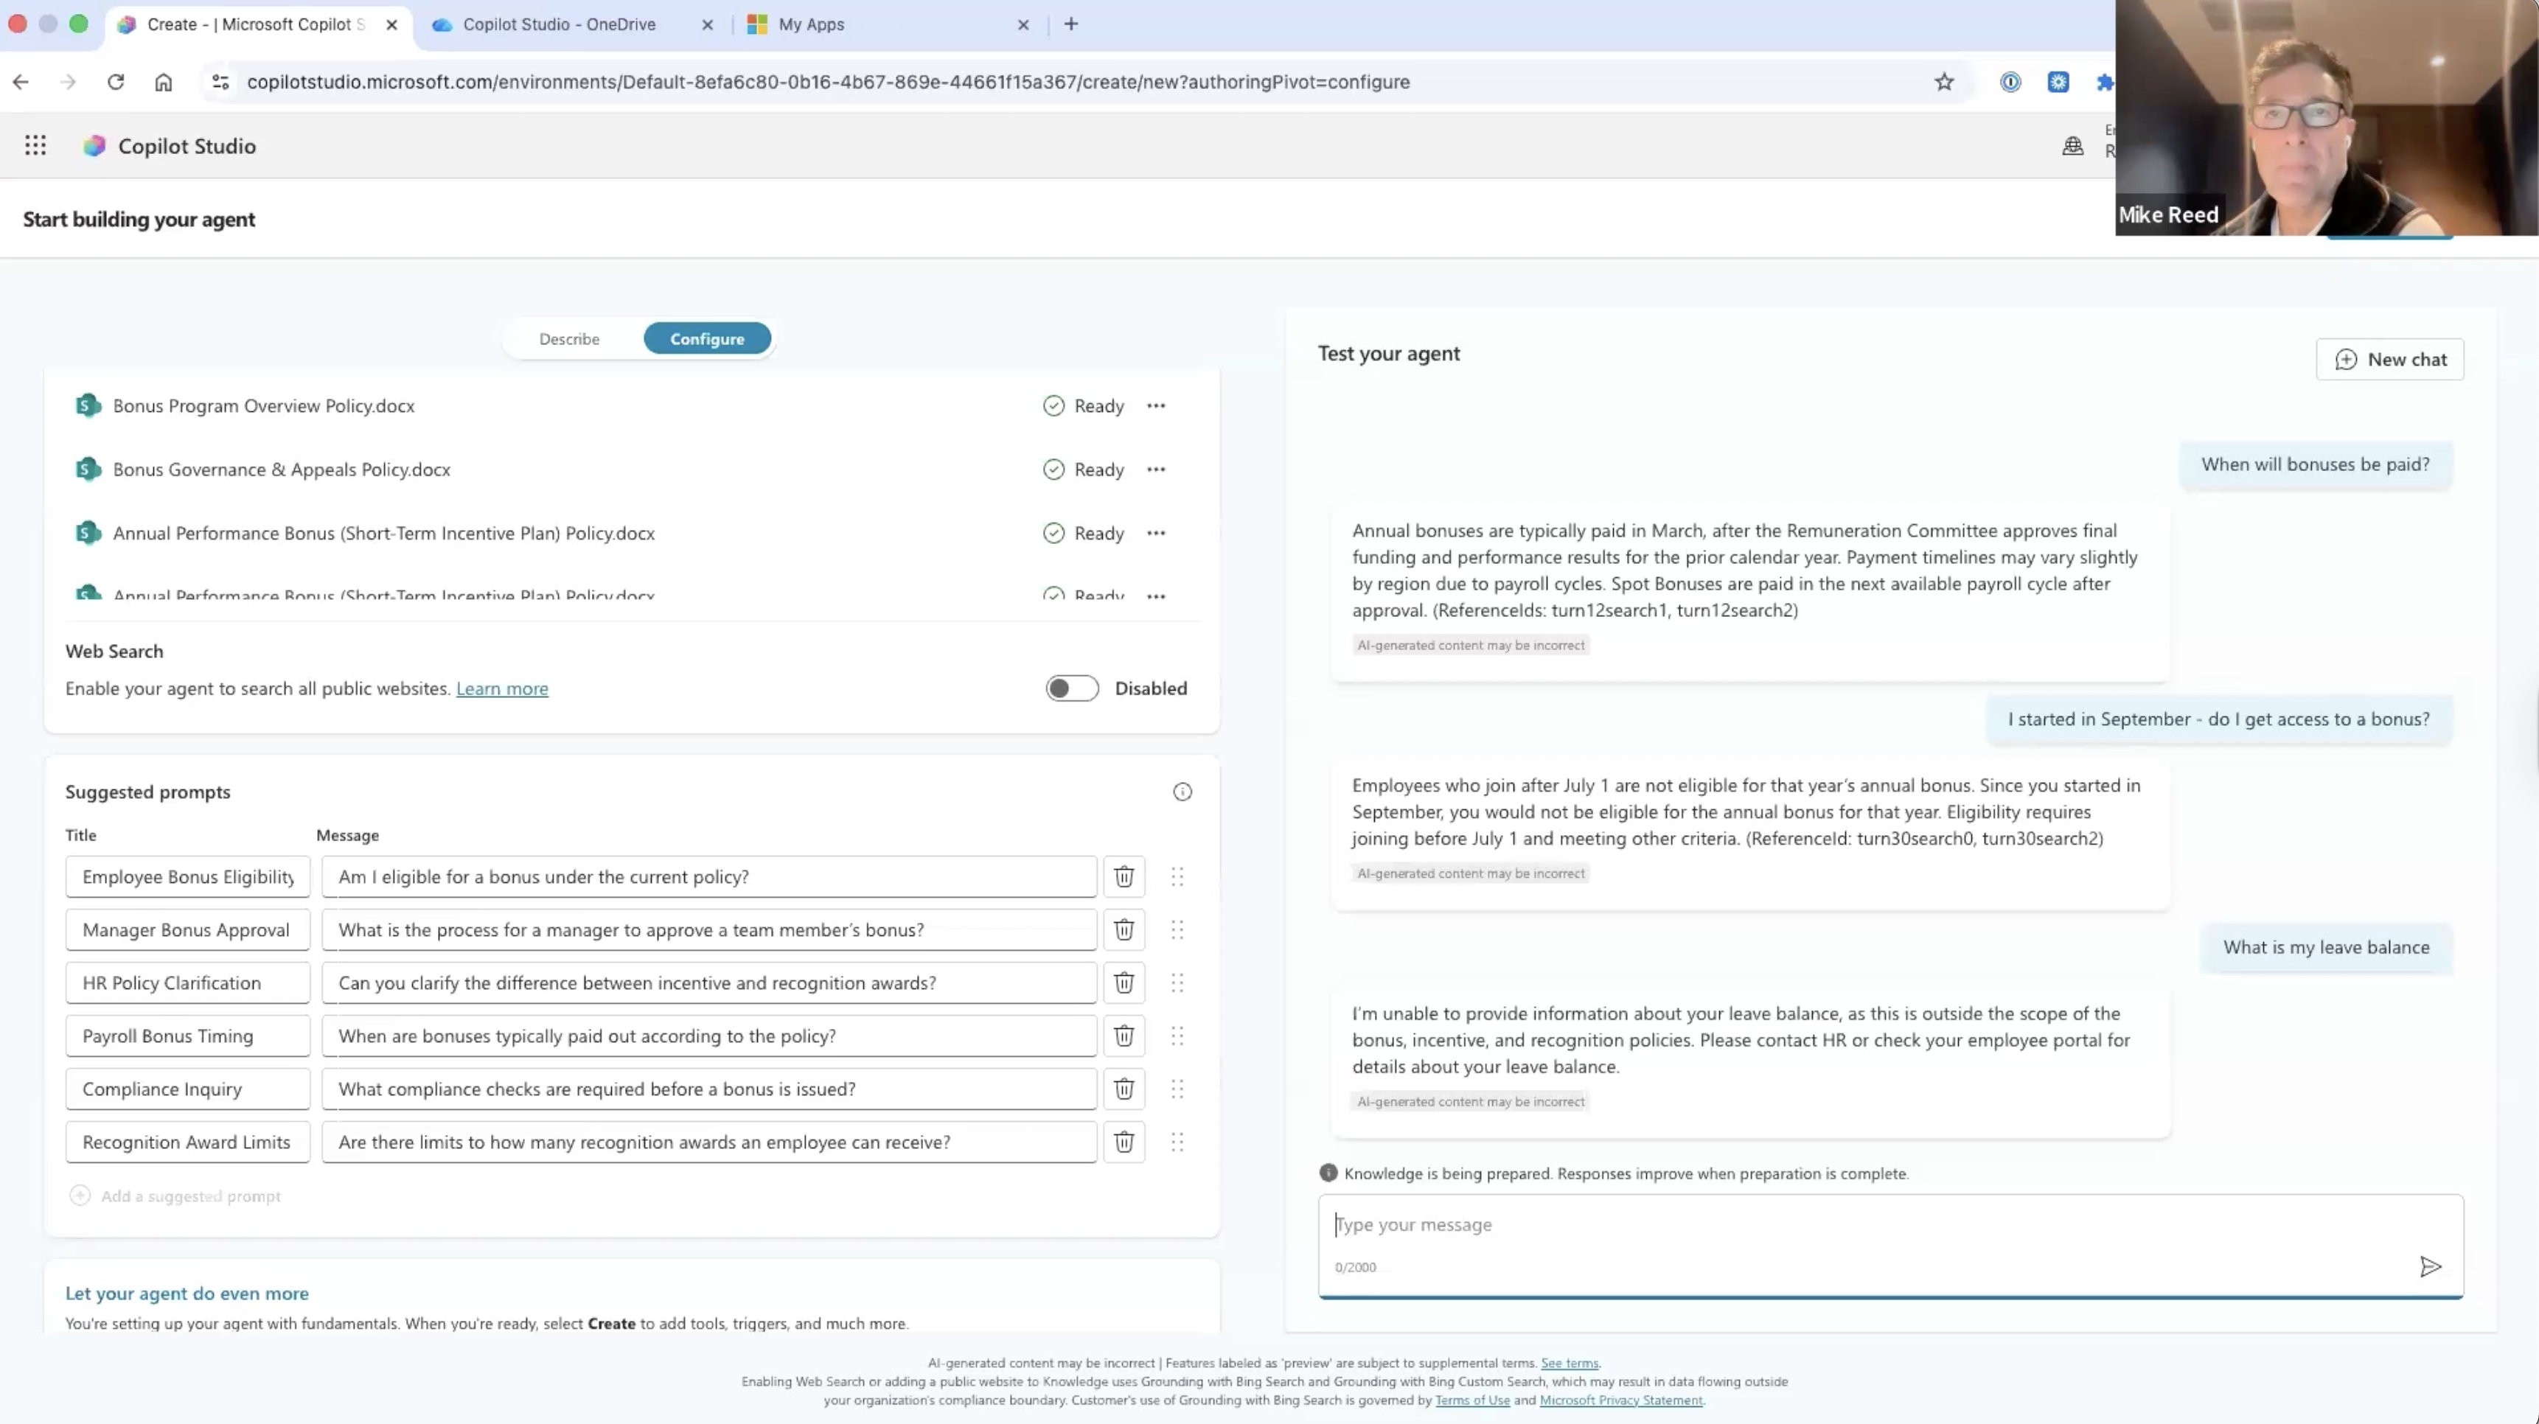Click the browser reload icon
Screen dimensions: 2539x1424
pyautogui.click(x=115, y=82)
